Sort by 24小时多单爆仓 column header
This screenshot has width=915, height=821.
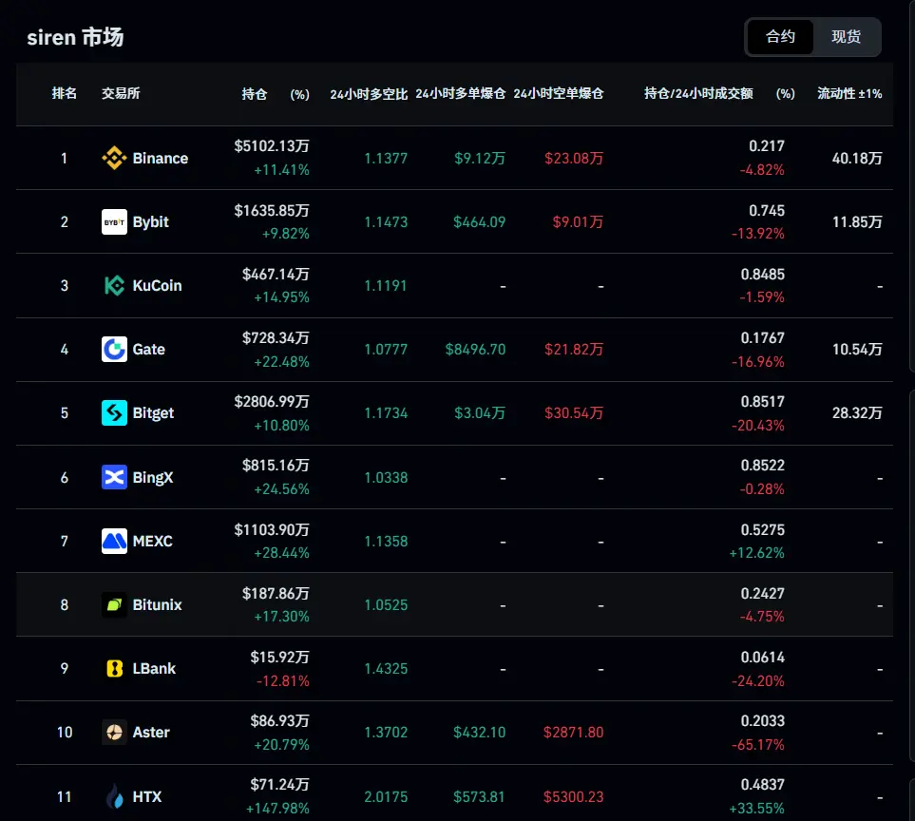pos(461,93)
